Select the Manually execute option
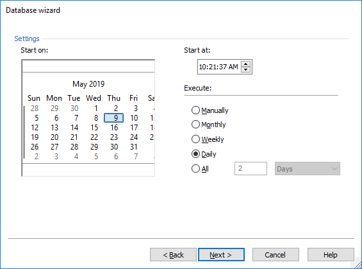362x269 pixels. (x=210, y=110)
